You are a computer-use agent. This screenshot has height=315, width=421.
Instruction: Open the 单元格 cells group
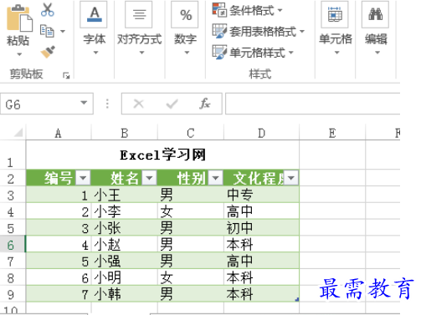336,28
